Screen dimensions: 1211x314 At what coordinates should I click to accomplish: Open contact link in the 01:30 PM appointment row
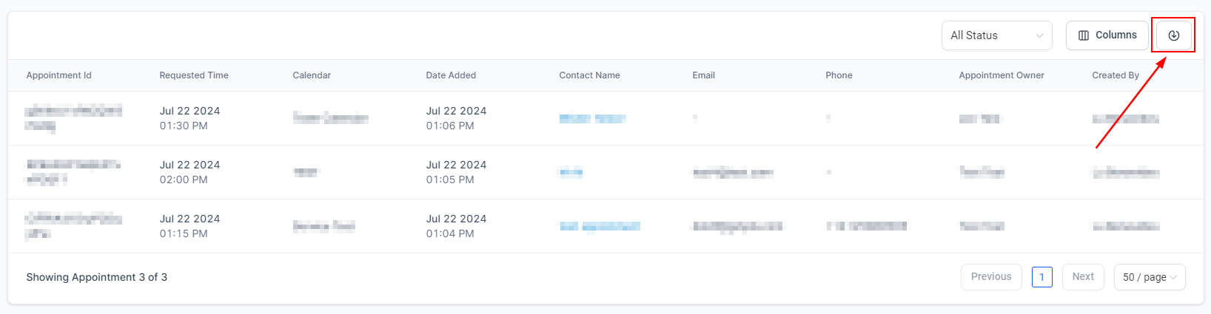pyautogui.click(x=592, y=118)
